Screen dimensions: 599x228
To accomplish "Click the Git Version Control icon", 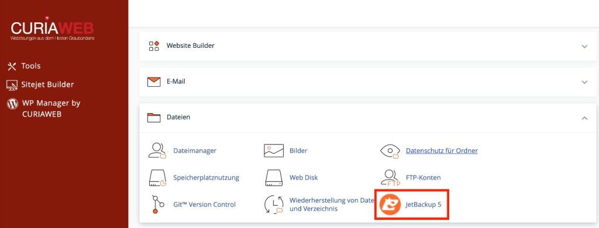I will pos(157,205).
